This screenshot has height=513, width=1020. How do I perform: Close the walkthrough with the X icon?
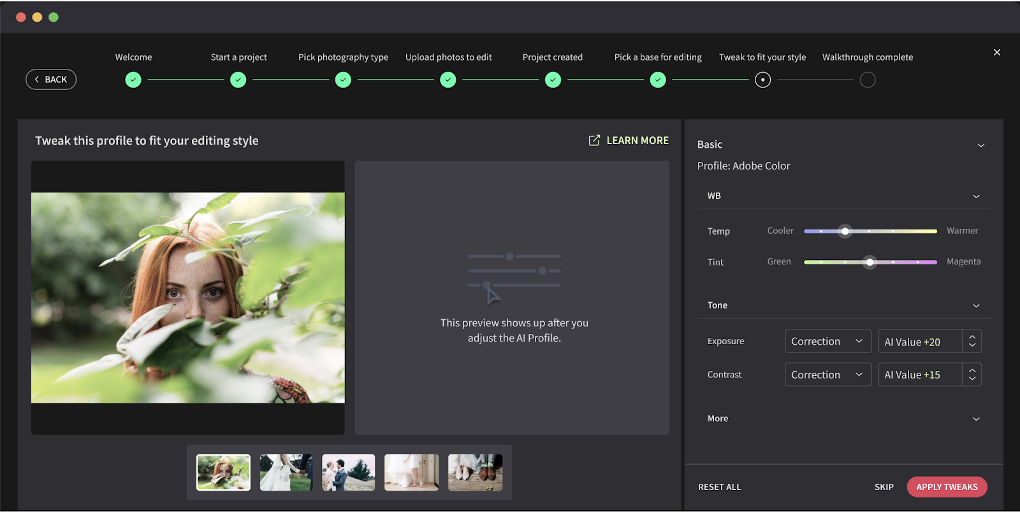pyautogui.click(x=997, y=52)
